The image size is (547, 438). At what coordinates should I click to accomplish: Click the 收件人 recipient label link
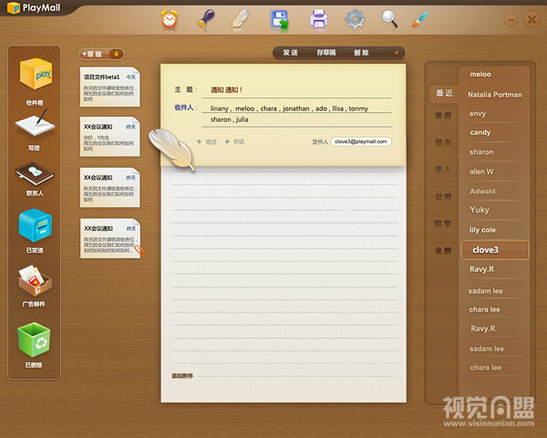pos(184,108)
